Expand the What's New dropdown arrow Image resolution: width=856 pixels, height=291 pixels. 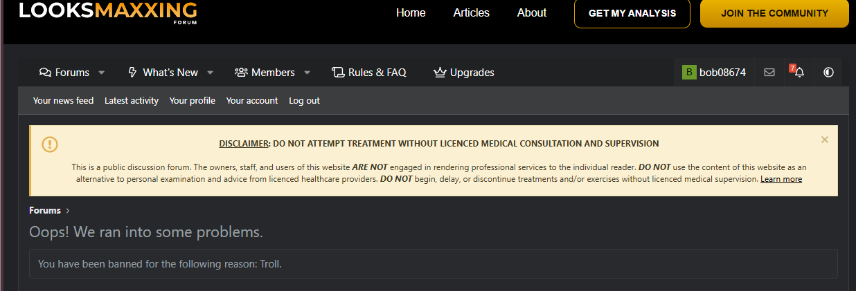tap(210, 73)
